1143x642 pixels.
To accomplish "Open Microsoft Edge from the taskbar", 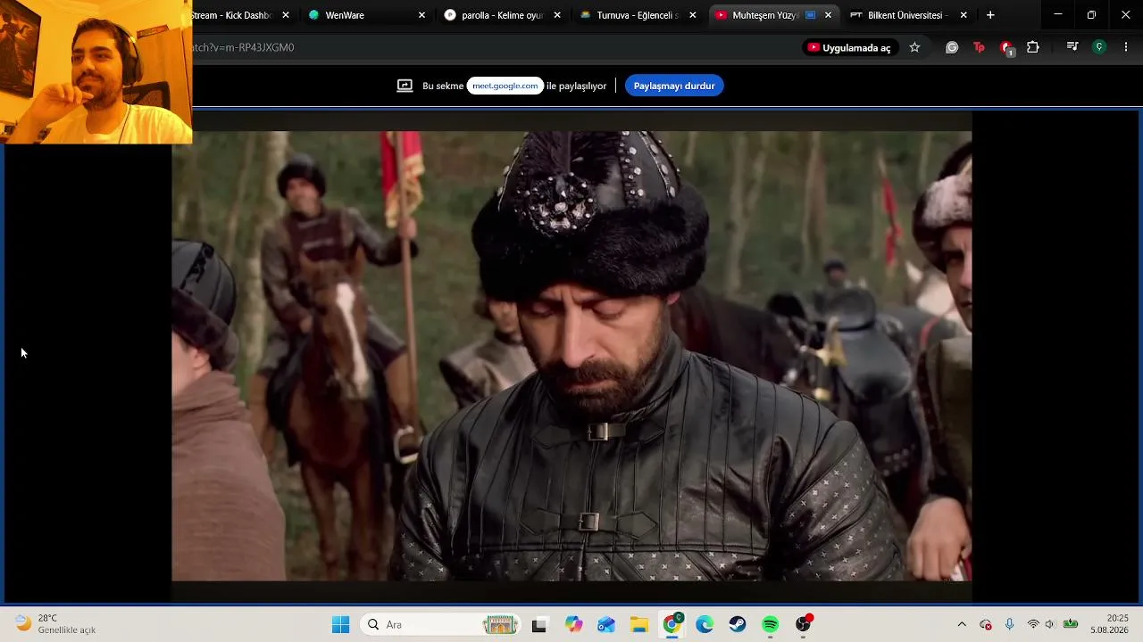I will (x=705, y=624).
